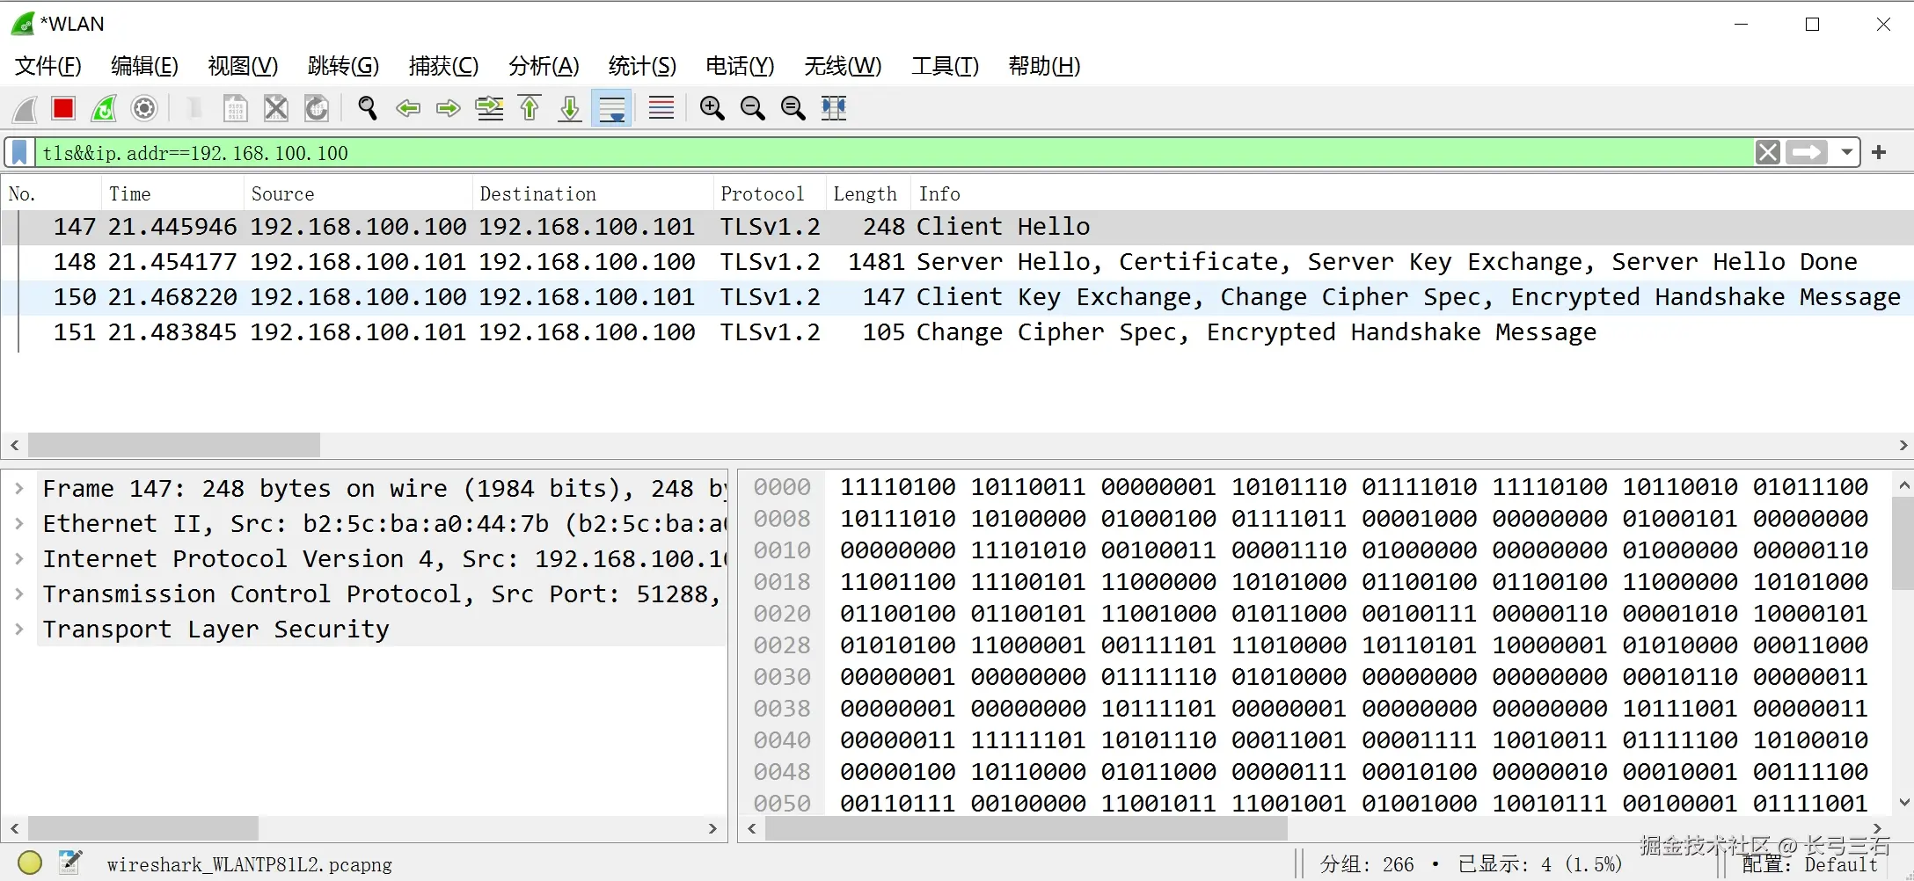Select packet 148 Server Hello row

point(957,262)
